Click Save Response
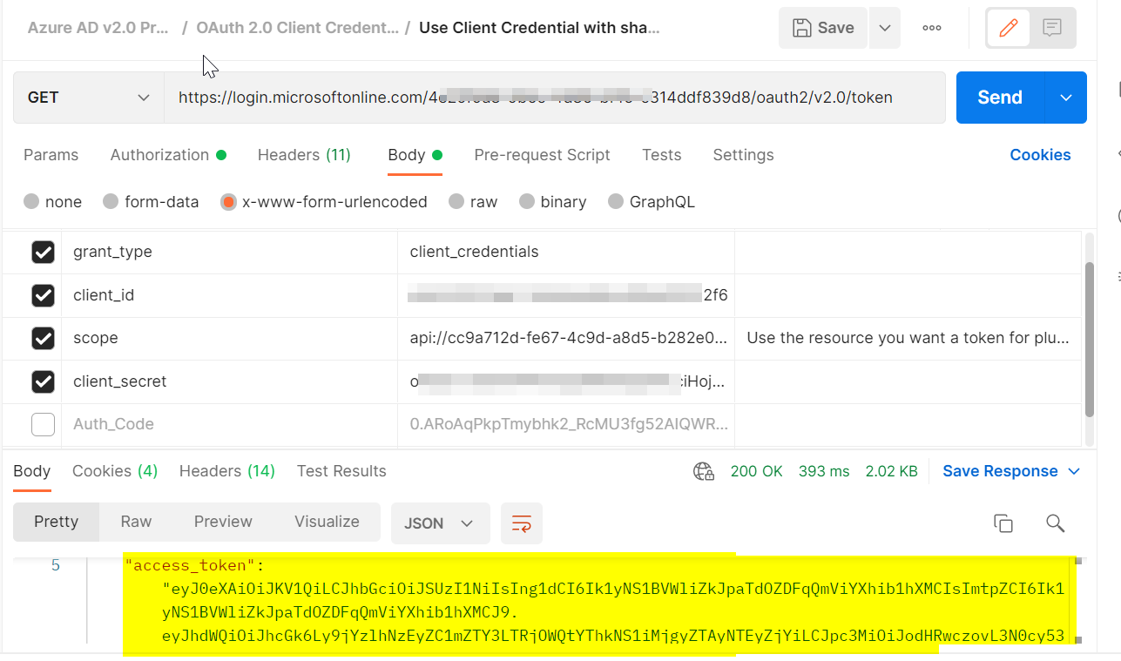This screenshot has width=1121, height=661. click(x=1000, y=471)
